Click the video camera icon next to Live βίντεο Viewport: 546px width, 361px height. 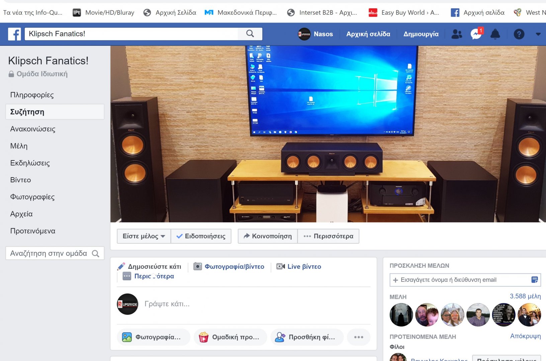pyautogui.click(x=281, y=266)
